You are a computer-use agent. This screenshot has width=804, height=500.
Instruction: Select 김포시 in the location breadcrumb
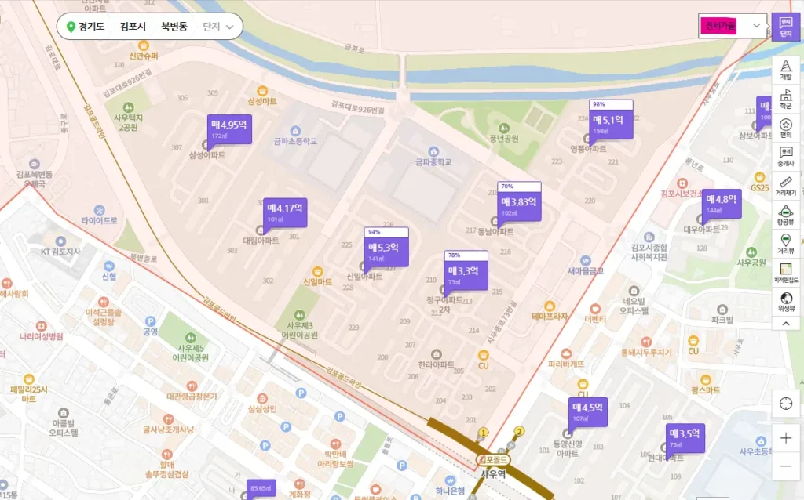(133, 27)
